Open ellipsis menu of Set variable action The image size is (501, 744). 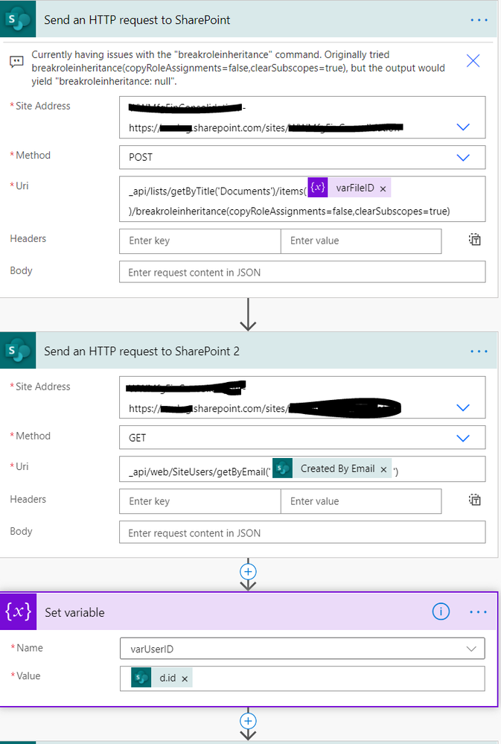pyautogui.click(x=478, y=611)
